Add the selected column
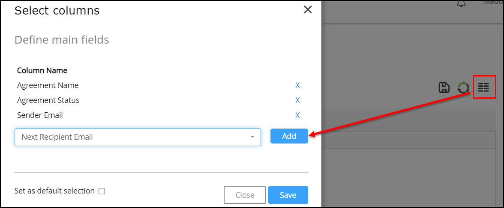 pyautogui.click(x=289, y=136)
